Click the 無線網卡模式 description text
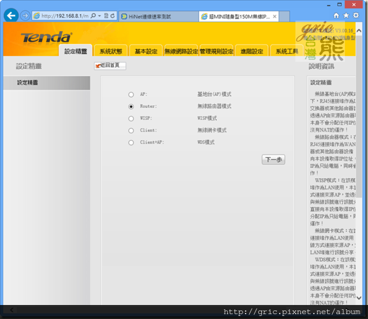This screenshot has width=368, height=319. (x=212, y=130)
